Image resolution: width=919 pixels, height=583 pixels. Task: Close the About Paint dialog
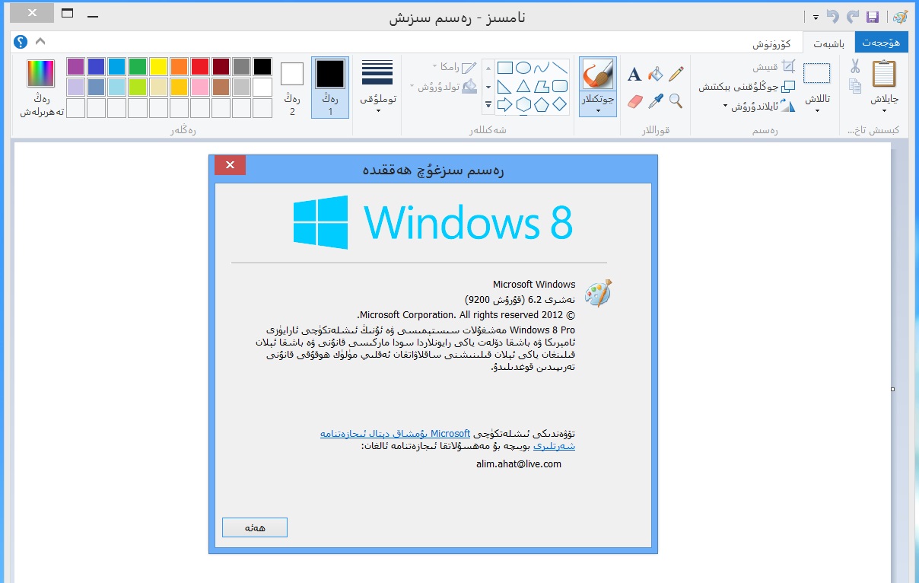pos(230,164)
